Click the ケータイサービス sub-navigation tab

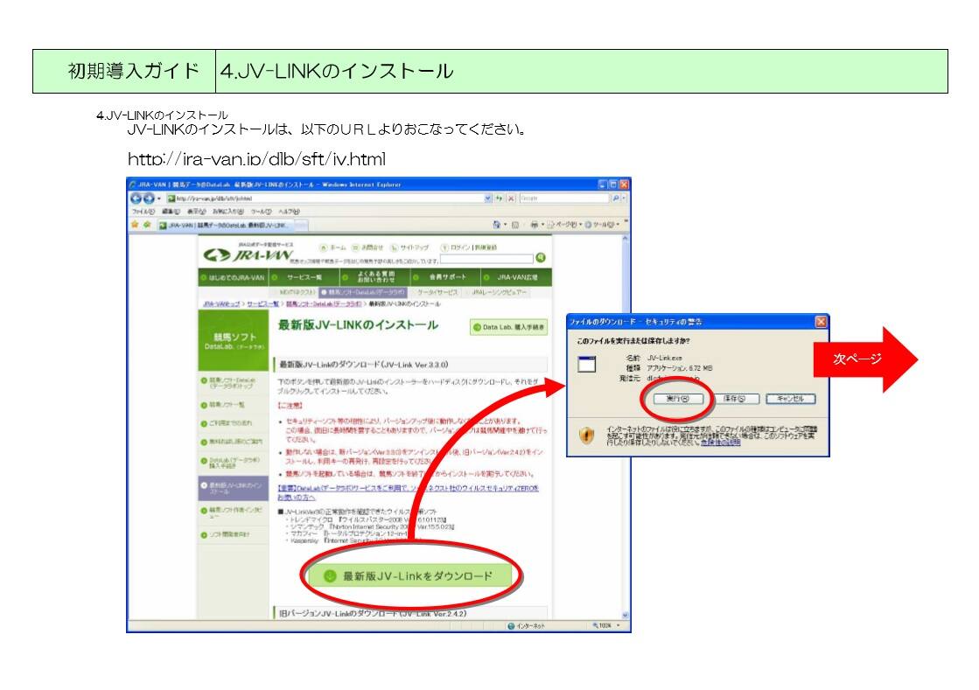[437, 292]
